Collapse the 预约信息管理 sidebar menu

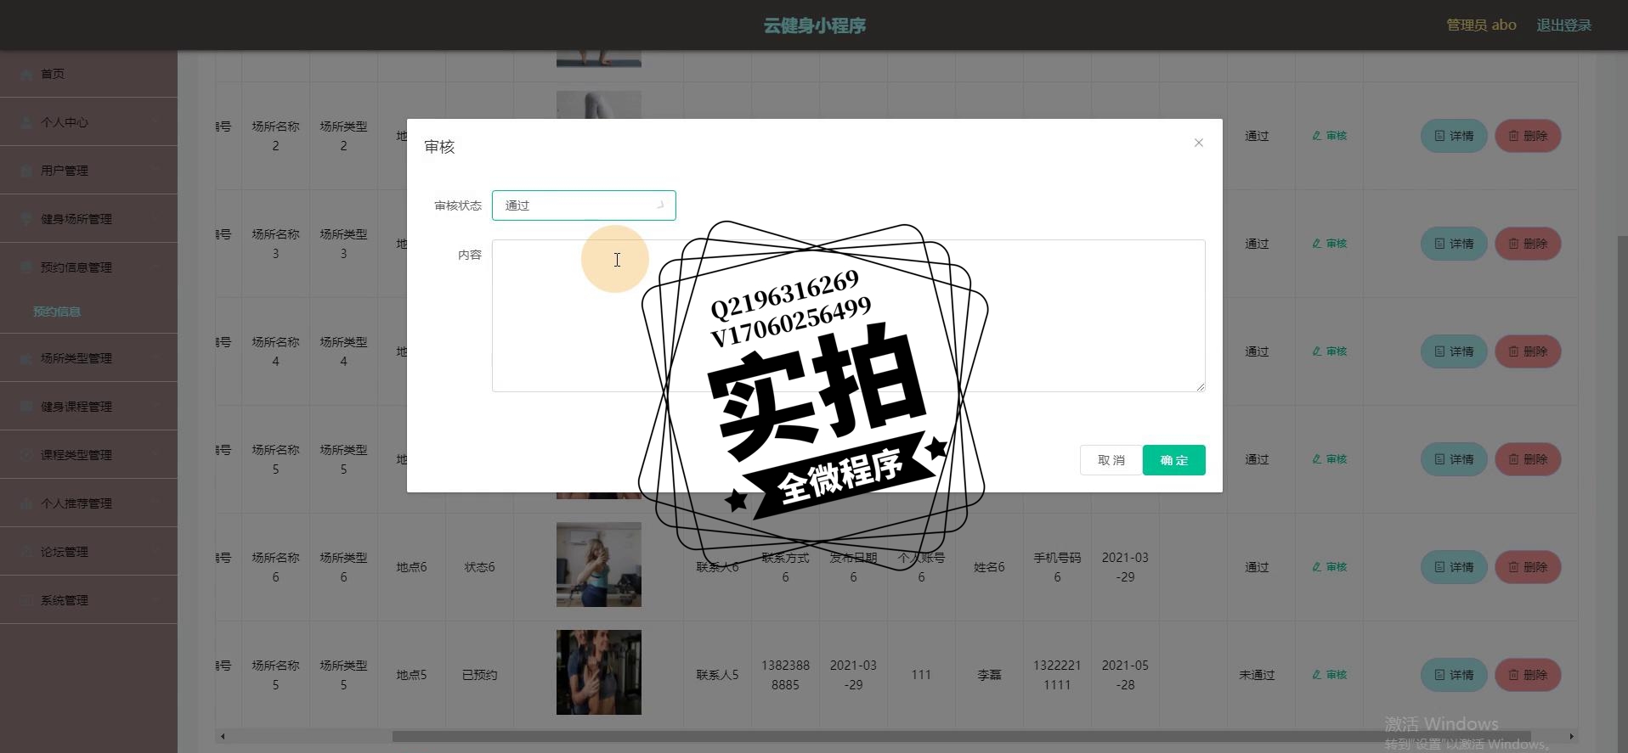(88, 267)
